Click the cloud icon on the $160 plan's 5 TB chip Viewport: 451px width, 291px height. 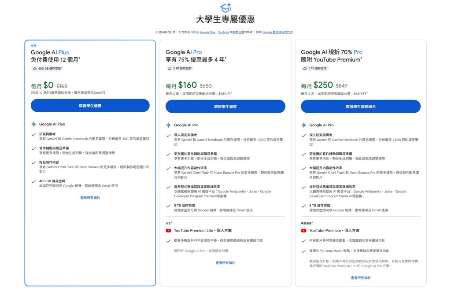click(x=170, y=68)
